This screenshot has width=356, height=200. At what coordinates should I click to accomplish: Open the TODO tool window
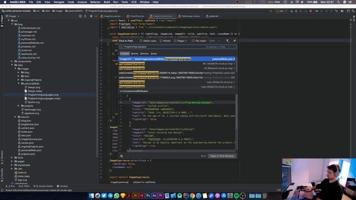[x=25, y=186]
